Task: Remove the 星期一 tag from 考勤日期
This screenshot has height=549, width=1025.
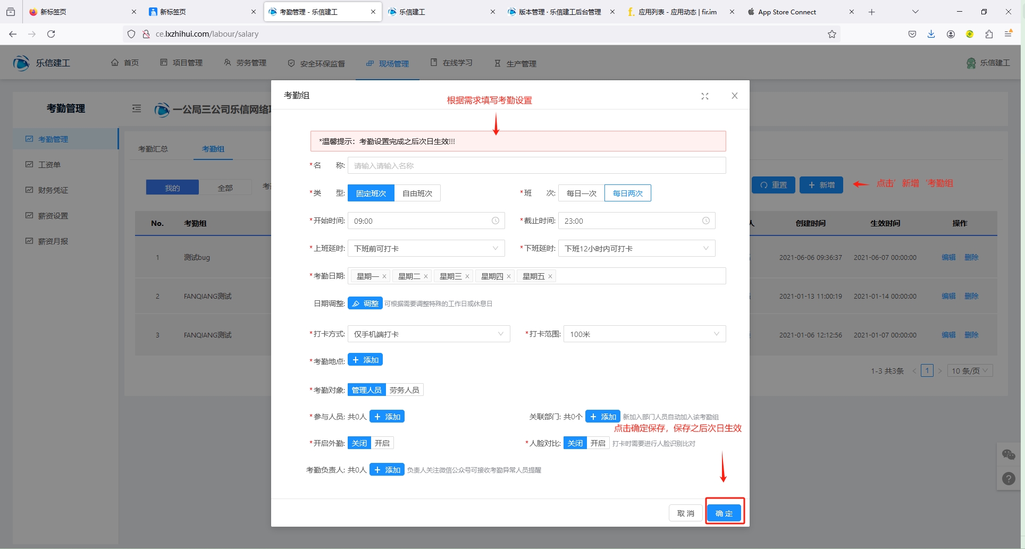Action: point(384,276)
